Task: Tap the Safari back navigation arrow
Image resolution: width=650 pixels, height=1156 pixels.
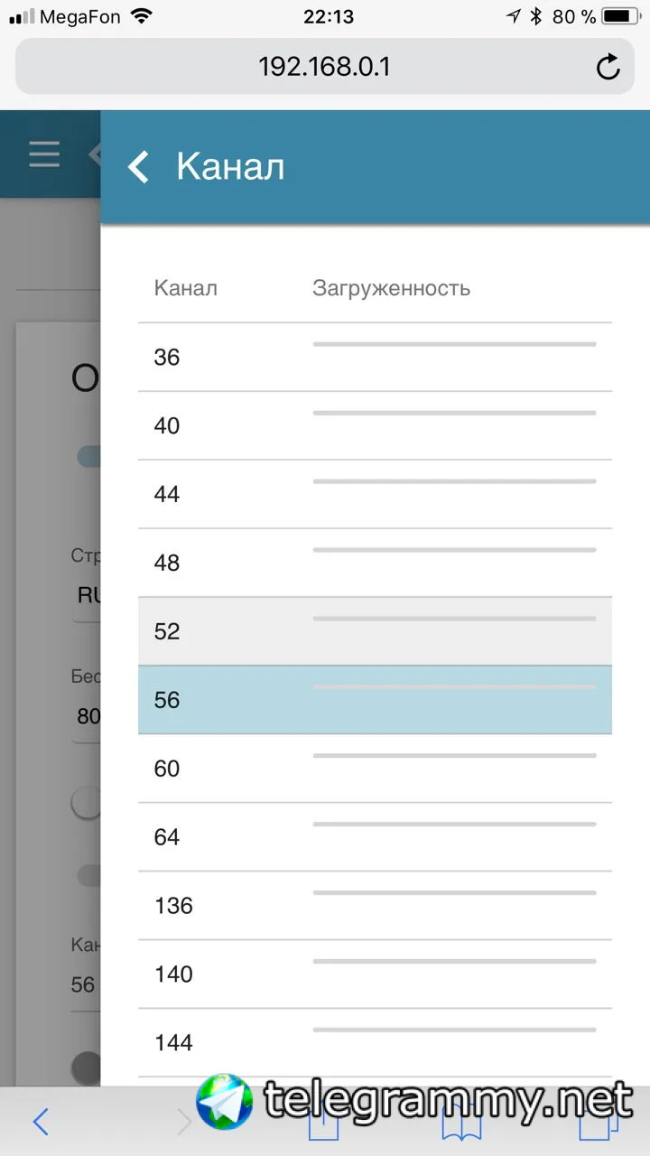Action: click(41, 1122)
